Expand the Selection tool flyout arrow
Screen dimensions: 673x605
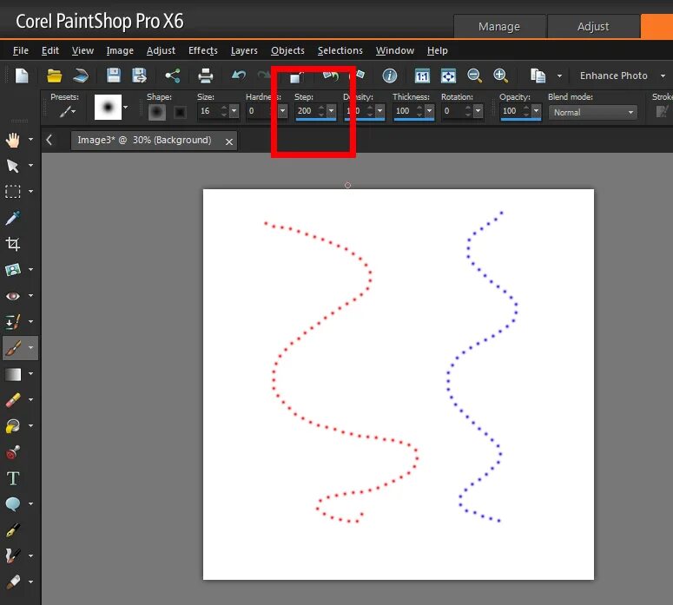tap(30, 191)
